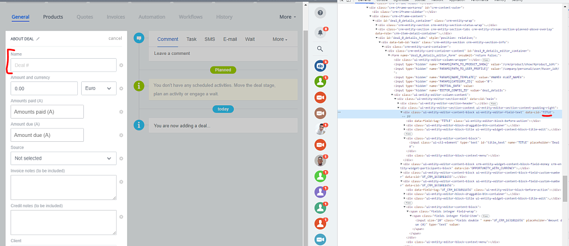Click the blue today label
The image size is (569, 246).
(x=223, y=109)
